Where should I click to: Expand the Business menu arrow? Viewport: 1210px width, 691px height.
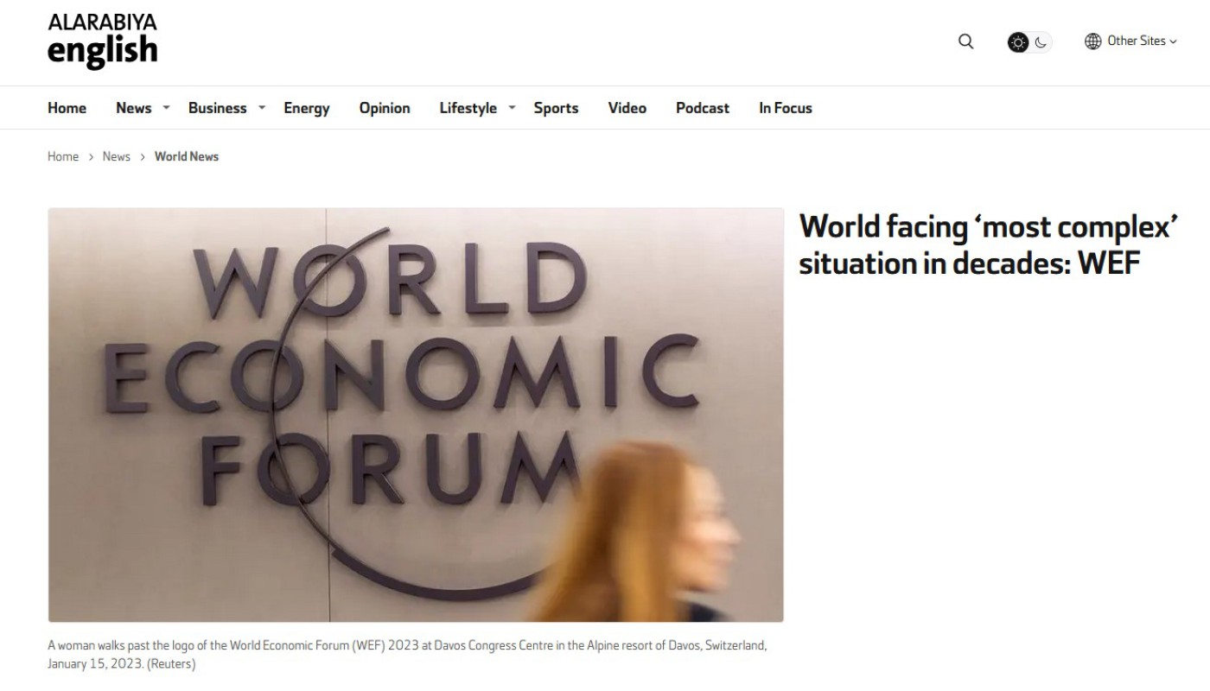tap(262, 108)
